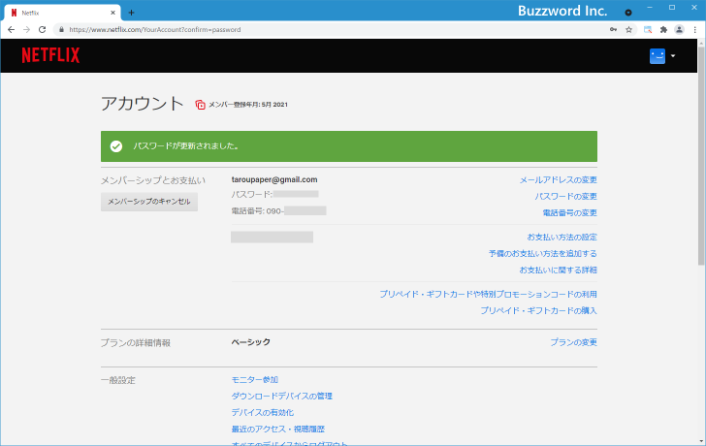This screenshot has width=706, height=446.
Task: Click the Netflix logo in header
Action: (x=50, y=55)
